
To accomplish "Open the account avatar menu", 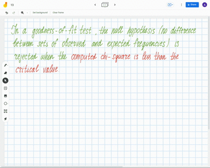I will pyautogui.click(x=205, y=5).
